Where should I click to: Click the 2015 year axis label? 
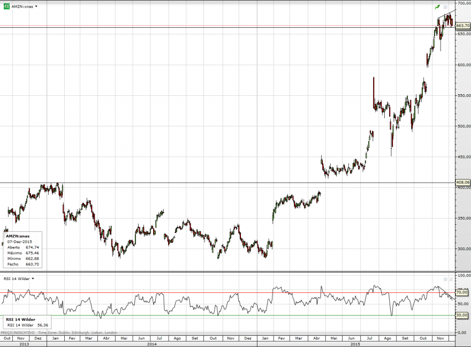click(x=355, y=344)
